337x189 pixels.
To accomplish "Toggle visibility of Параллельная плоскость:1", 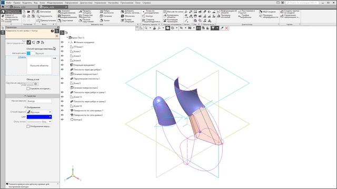I will tap(62, 79).
